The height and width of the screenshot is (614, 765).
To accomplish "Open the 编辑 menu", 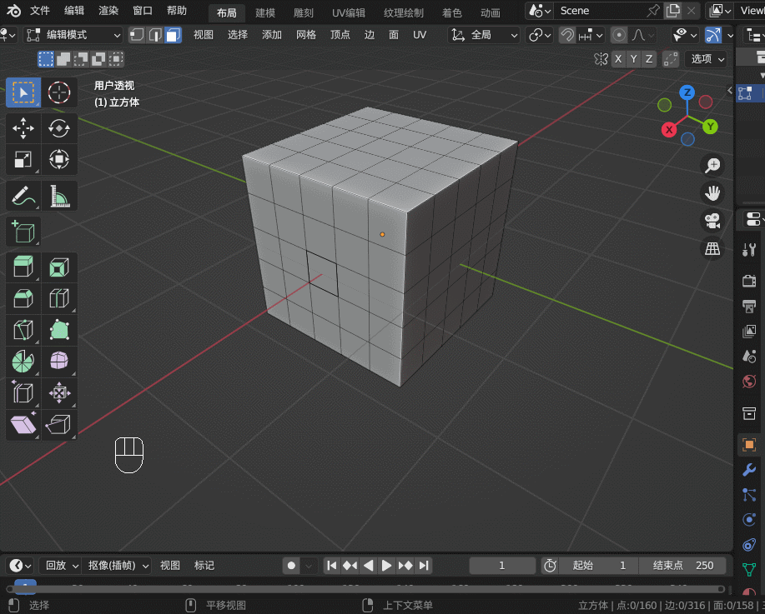I will click(x=74, y=11).
